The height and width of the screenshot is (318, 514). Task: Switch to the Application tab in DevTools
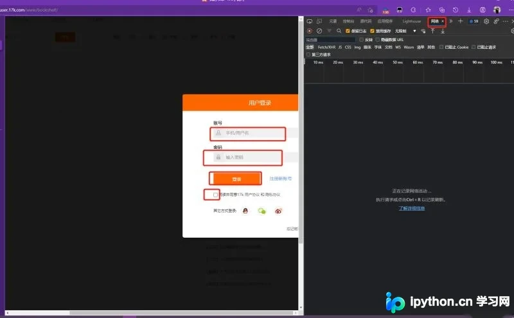pyautogui.click(x=385, y=21)
